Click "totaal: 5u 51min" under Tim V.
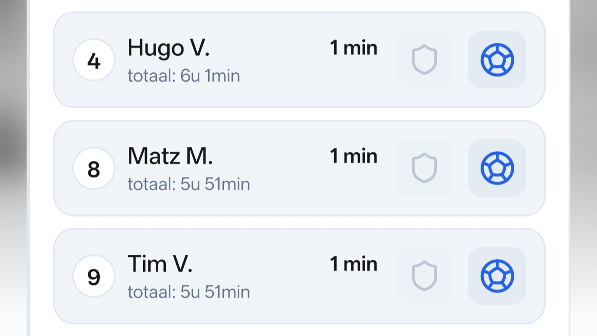This screenshot has height=336, width=597. (x=188, y=292)
